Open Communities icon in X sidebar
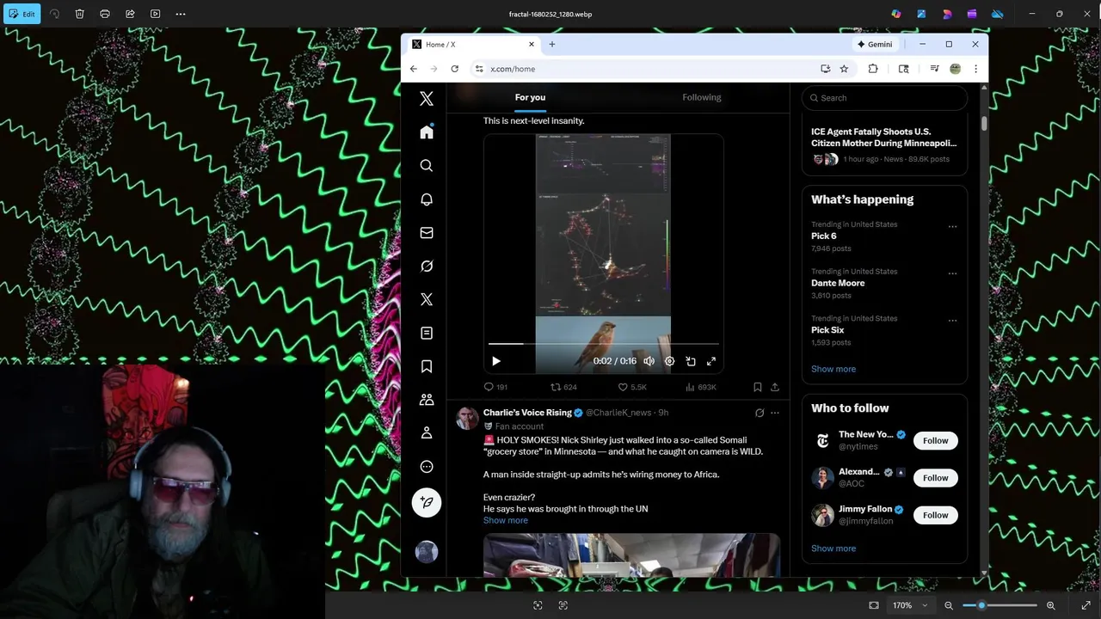 coord(427,400)
